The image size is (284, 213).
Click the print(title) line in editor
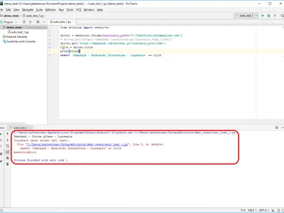pyautogui.click(x=70, y=51)
